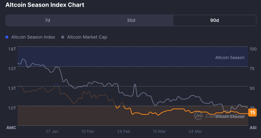Image resolution: width=261 pixels, height=138 pixels.
Task: Click the ASI axis label
Action: coord(253,128)
